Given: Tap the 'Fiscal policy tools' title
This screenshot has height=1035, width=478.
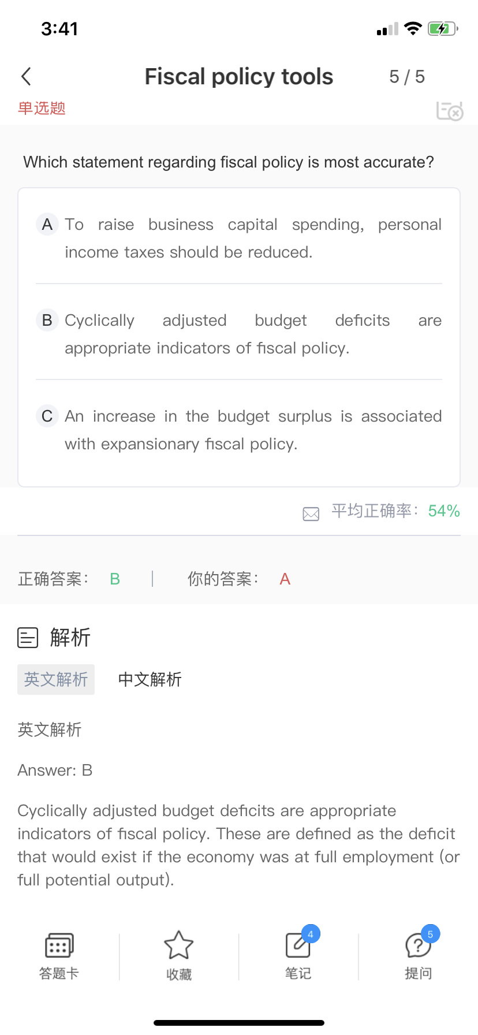Looking at the screenshot, I should (238, 77).
